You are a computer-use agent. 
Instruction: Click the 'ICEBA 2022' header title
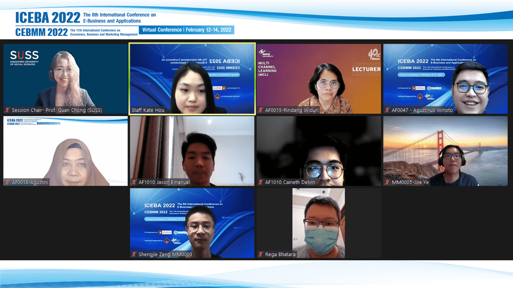pyautogui.click(x=48, y=18)
